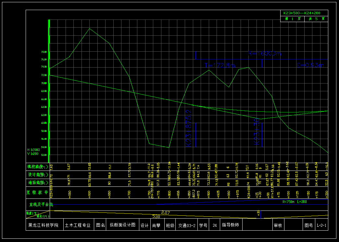The width and height of the screenshot is (339, 242).
Task: Click the K23+500--K24+200 range title
Action: (x=302, y=13)
